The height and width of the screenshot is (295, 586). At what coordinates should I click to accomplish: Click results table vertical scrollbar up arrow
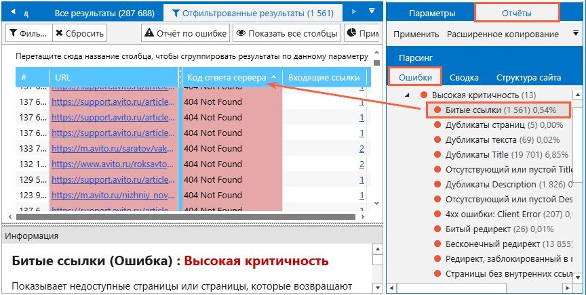376,53
